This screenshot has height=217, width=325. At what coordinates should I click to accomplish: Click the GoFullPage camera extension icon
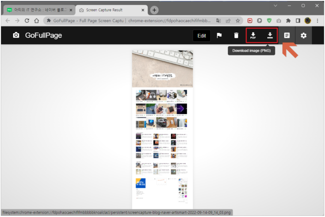pos(279,21)
